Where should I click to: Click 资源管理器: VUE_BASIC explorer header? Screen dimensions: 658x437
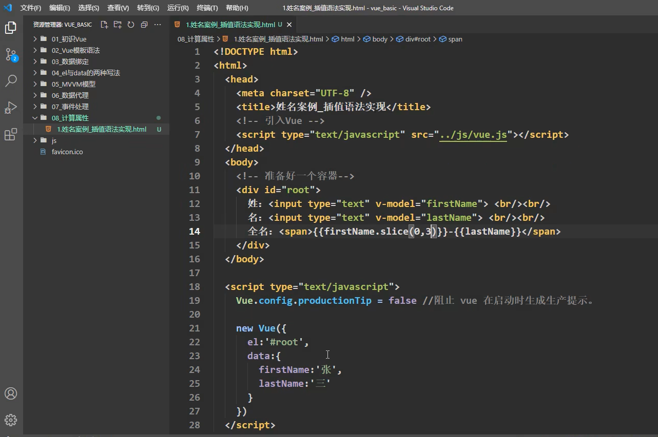[63, 25]
